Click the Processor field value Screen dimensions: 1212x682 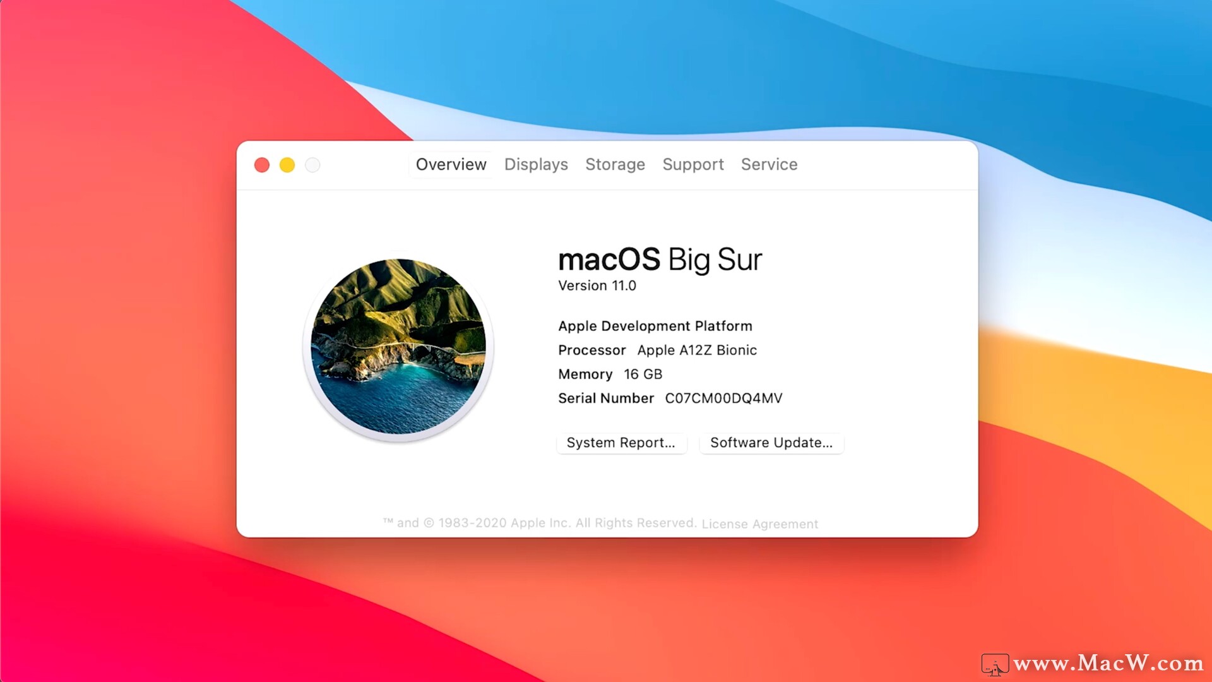click(x=695, y=350)
